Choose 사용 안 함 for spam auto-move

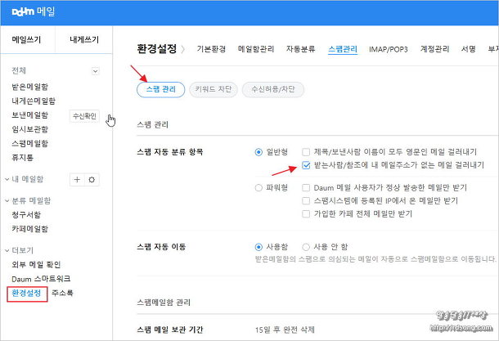pos(305,246)
